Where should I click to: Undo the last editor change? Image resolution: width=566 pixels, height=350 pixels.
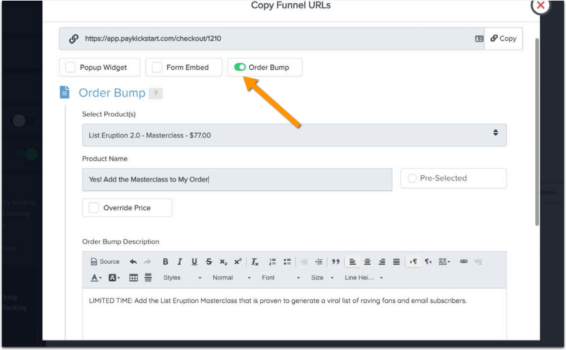point(133,262)
